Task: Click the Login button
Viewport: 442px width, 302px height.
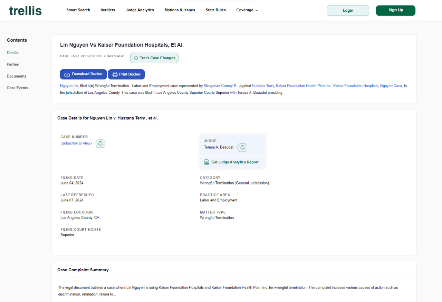Action: point(348,10)
